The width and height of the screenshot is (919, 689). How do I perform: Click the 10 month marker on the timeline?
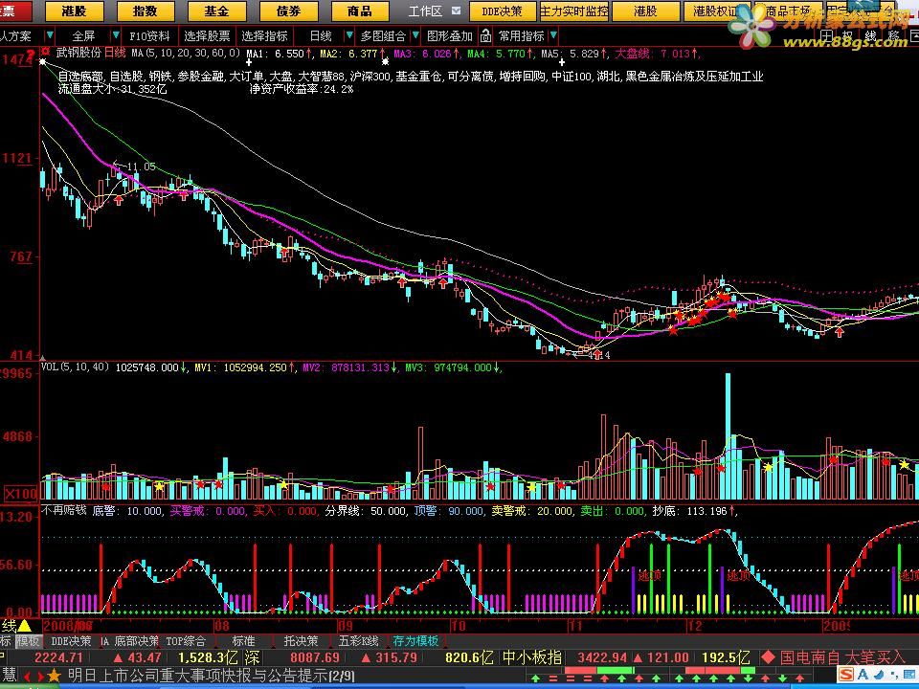[x=459, y=625]
